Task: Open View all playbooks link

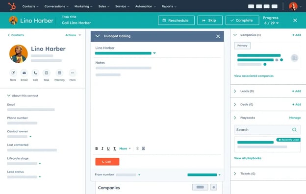Action: coord(248,158)
